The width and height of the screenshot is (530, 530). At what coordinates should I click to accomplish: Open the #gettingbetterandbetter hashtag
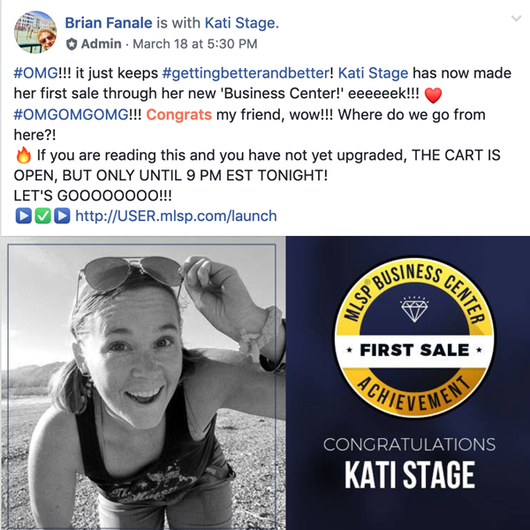click(x=246, y=73)
